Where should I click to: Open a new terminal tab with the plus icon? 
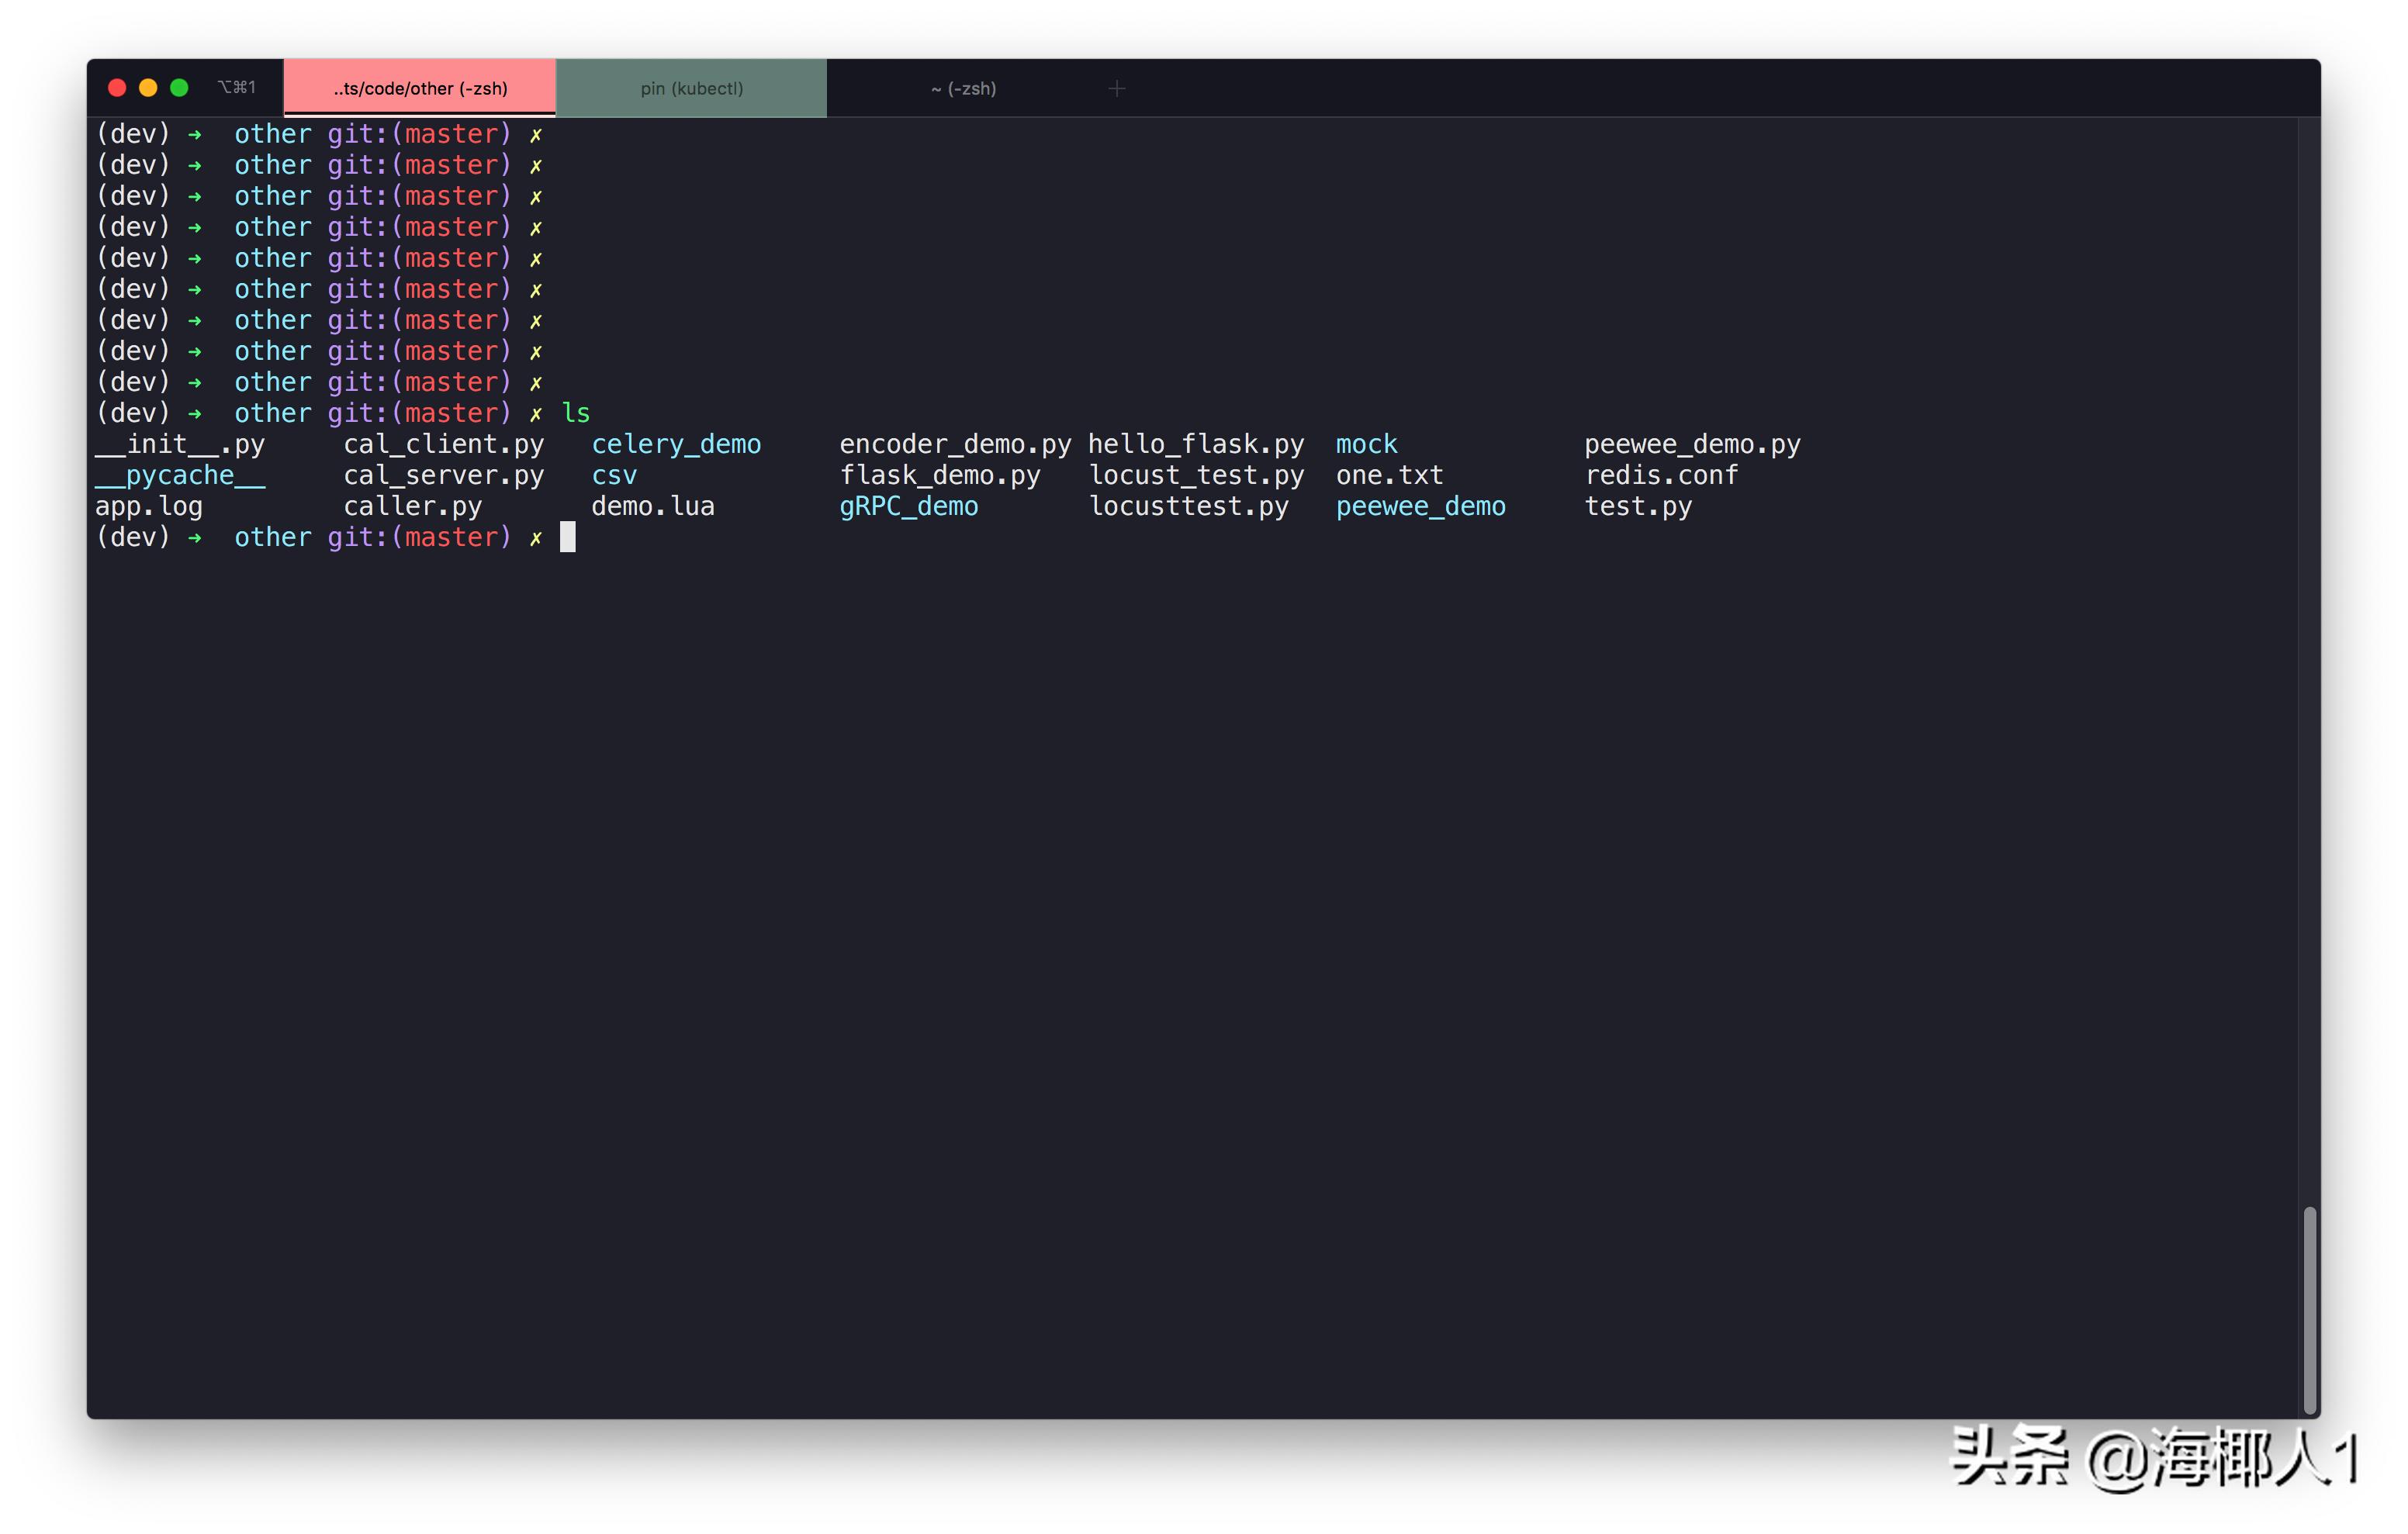click(x=1117, y=88)
